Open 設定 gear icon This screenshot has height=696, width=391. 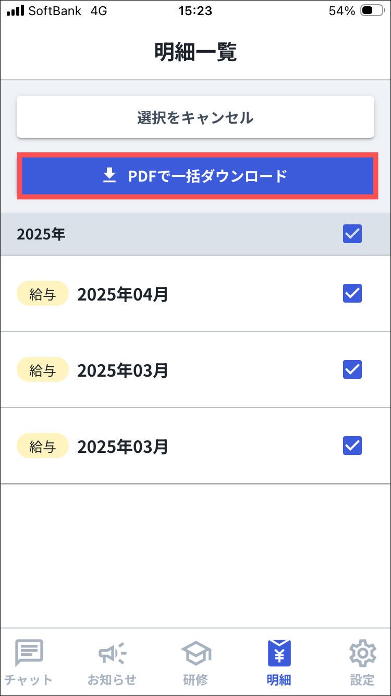coord(362,652)
